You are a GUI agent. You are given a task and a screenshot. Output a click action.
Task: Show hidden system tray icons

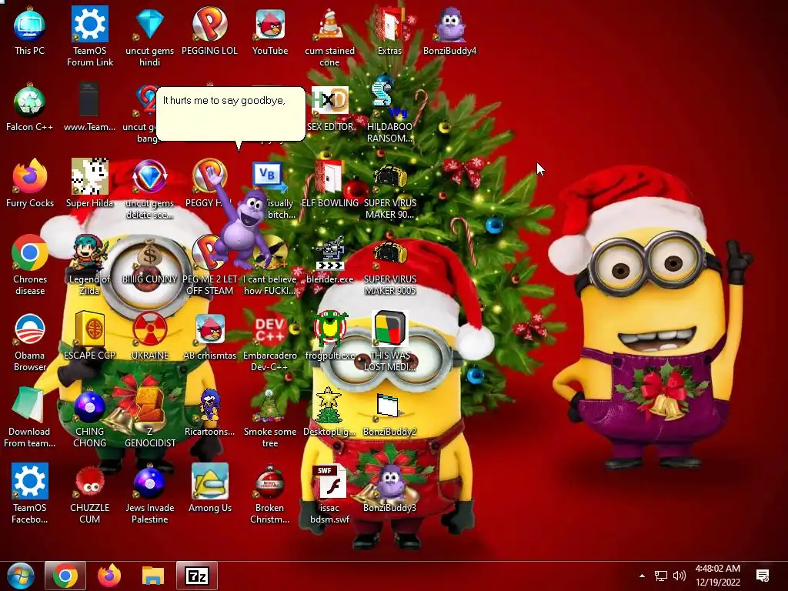(x=642, y=576)
